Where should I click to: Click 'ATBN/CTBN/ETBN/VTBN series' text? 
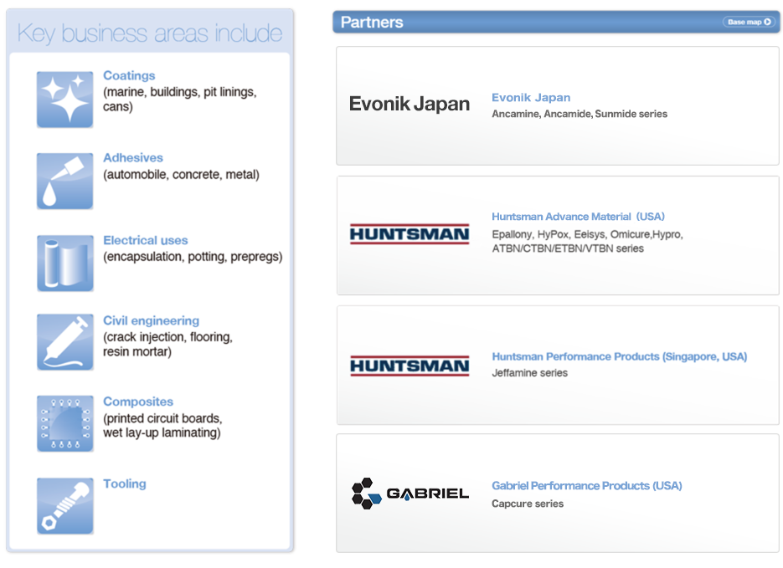tap(568, 248)
